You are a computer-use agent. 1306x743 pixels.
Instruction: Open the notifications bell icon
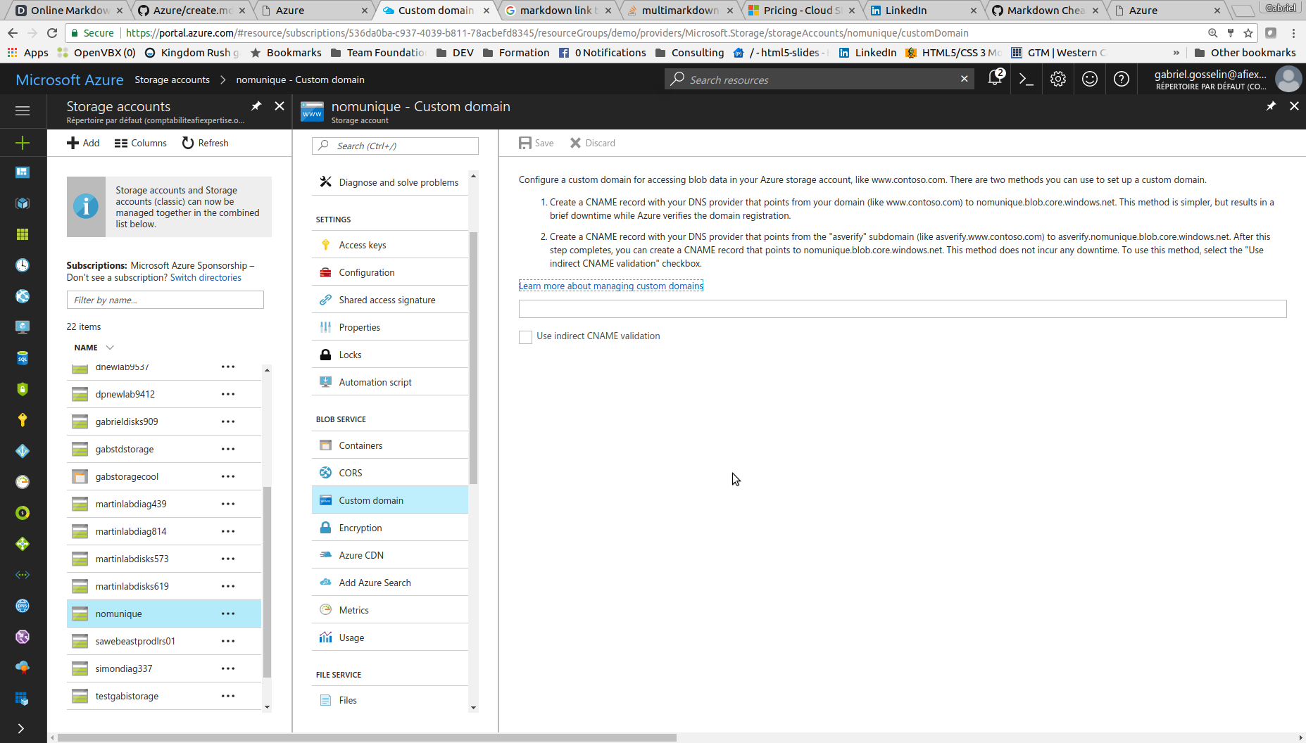(995, 79)
